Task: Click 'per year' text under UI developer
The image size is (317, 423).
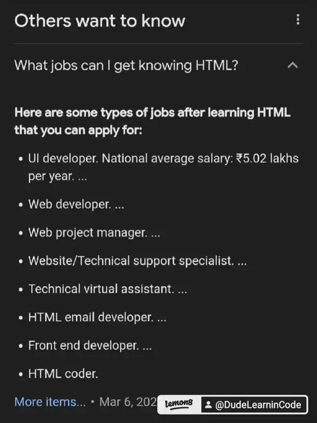Action: [x=50, y=177]
